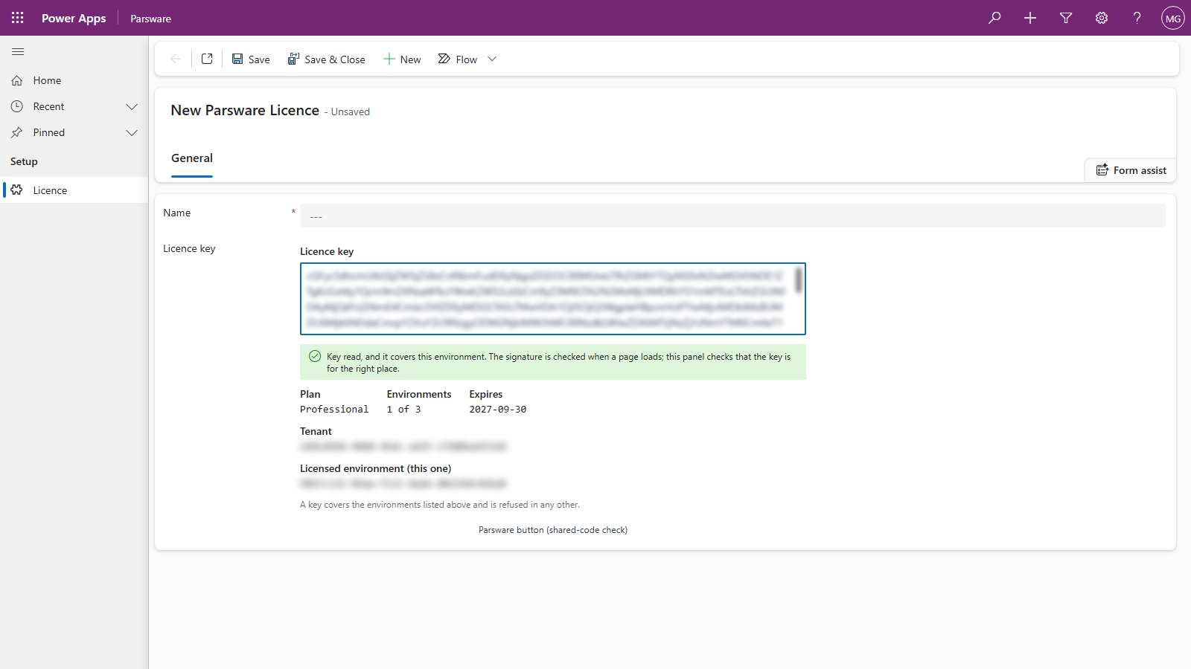Screen dimensions: 1191x669
Task: Click the licence key box scrollbar
Action: 798,281
